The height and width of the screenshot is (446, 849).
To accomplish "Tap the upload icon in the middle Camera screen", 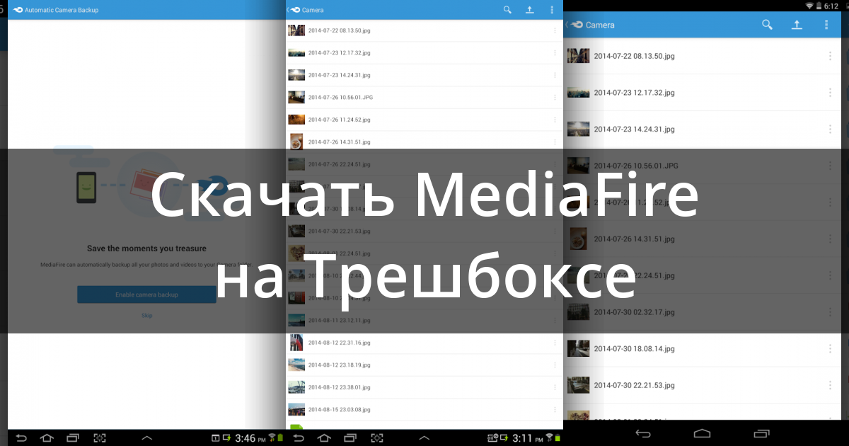I will point(529,10).
